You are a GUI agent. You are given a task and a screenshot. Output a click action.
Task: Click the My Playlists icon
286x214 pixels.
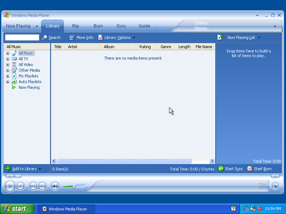coord(14,76)
